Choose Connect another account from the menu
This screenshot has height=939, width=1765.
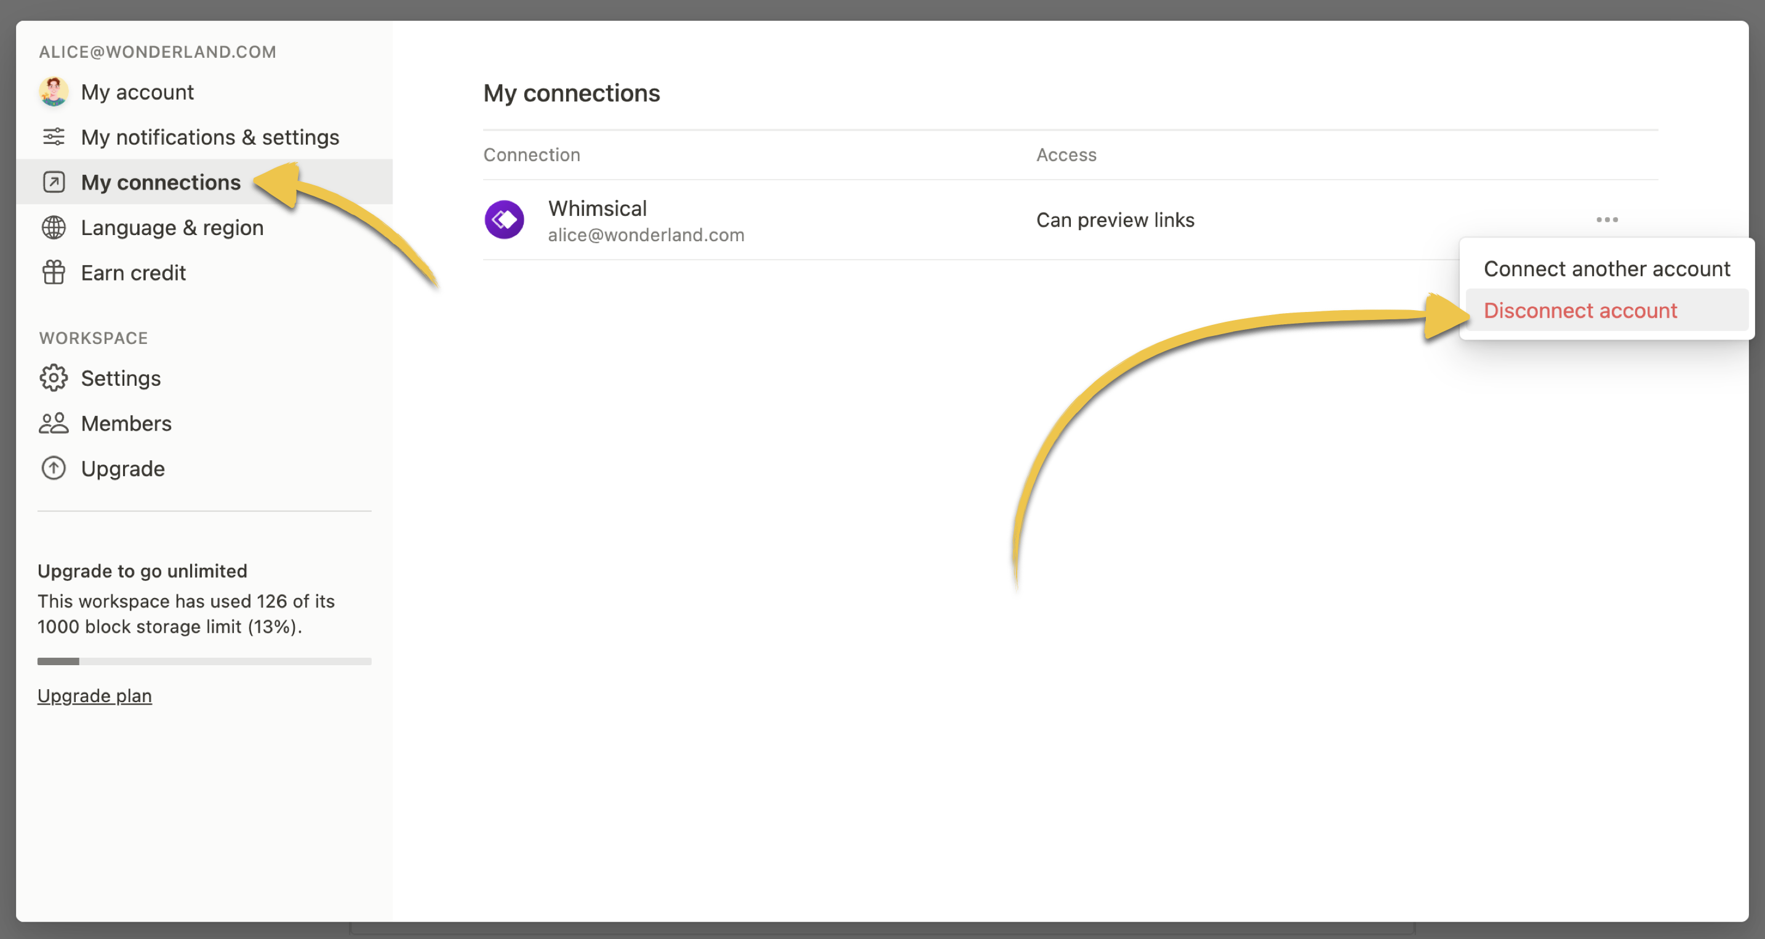pyautogui.click(x=1607, y=268)
